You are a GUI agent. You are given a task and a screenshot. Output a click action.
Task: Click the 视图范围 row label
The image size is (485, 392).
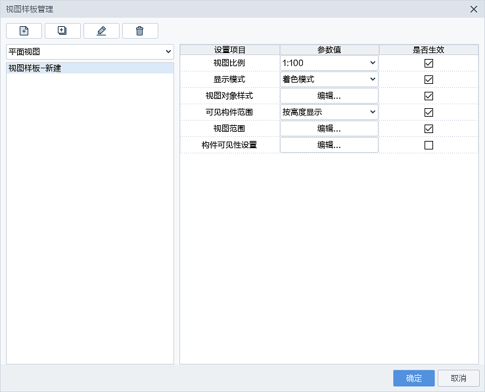[229, 128]
